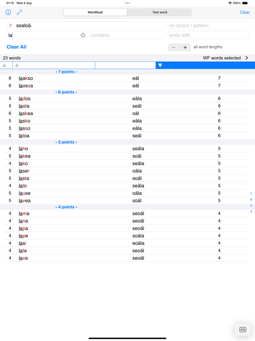Screen dimensions: 255x341
Task: Select the word 'lados'
Action: 24,99
